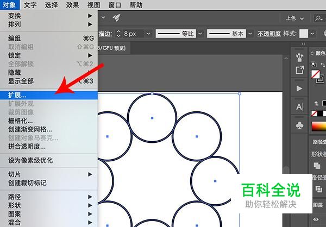Choose 编组 from the menu
The width and height of the screenshot is (326, 227).
coord(49,38)
